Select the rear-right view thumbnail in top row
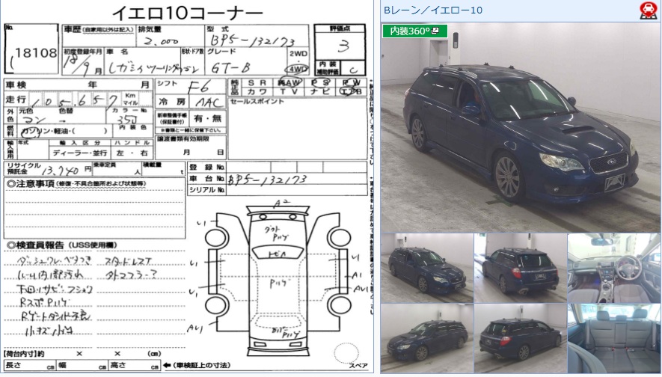 pyautogui.click(x=520, y=268)
